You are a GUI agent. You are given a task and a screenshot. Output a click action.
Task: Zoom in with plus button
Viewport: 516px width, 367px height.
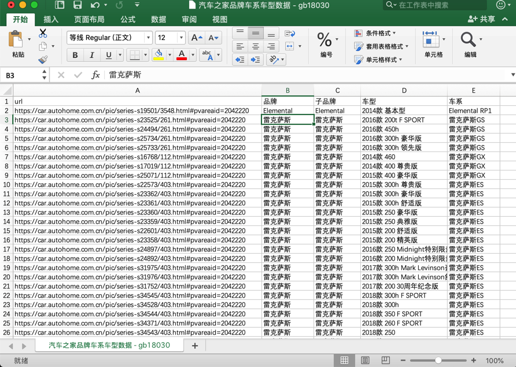pyautogui.click(x=474, y=361)
